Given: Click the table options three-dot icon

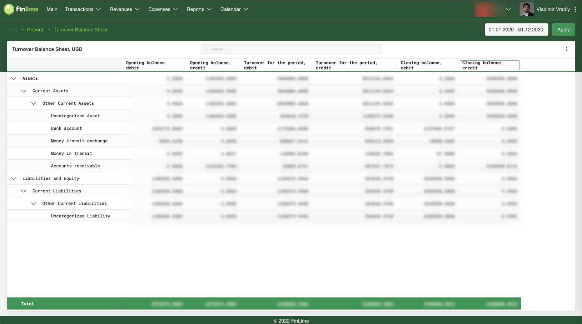Looking at the screenshot, I should click(566, 49).
